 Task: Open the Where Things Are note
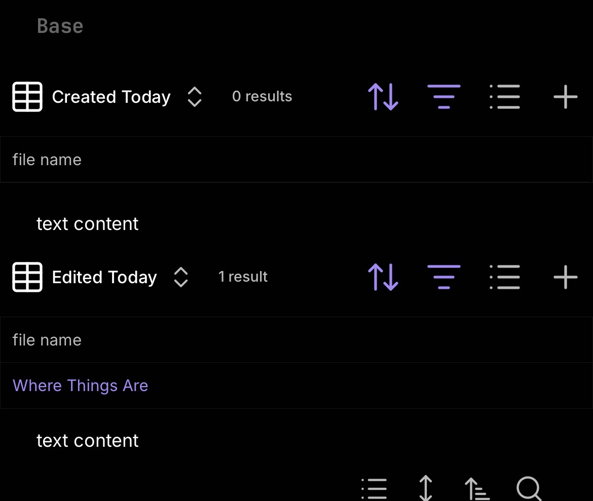81,386
